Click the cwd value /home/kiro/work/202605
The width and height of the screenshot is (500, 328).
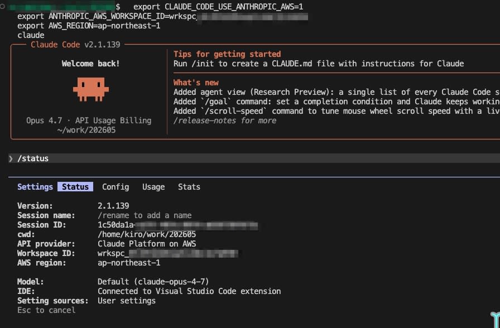[147, 234]
